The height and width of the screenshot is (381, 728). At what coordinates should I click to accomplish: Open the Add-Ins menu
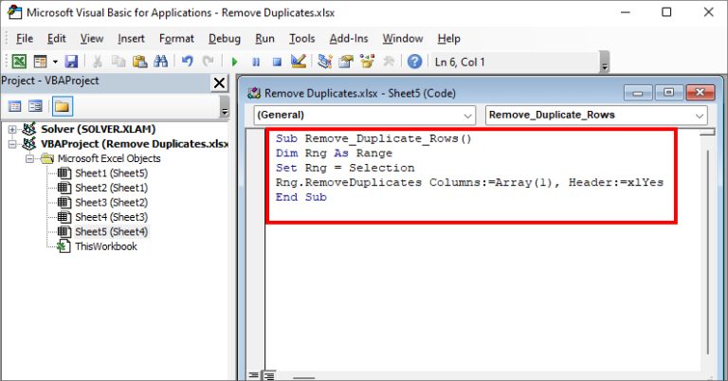[x=349, y=39]
